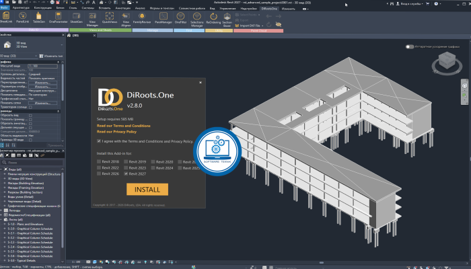Click the shopping cart icon in title bar
471x269 pixels.
(x=427, y=3)
